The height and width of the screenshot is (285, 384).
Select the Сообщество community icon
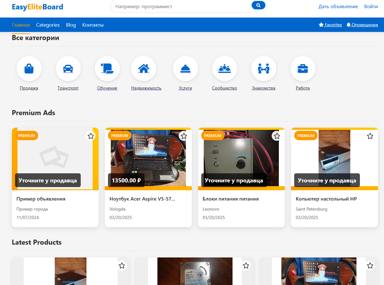pyautogui.click(x=225, y=69)
